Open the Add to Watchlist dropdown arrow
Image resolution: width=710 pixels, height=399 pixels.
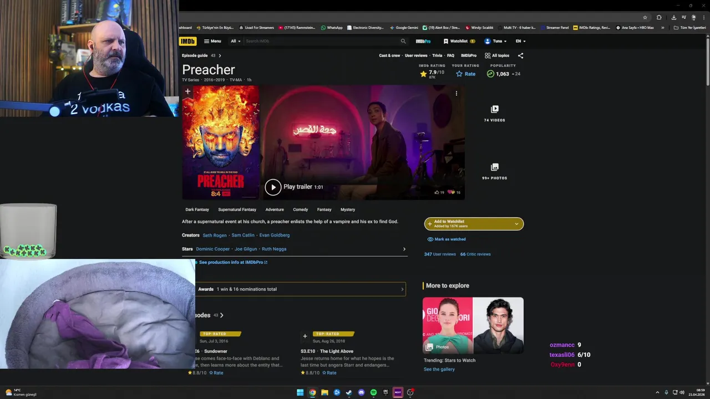point(516,223)
